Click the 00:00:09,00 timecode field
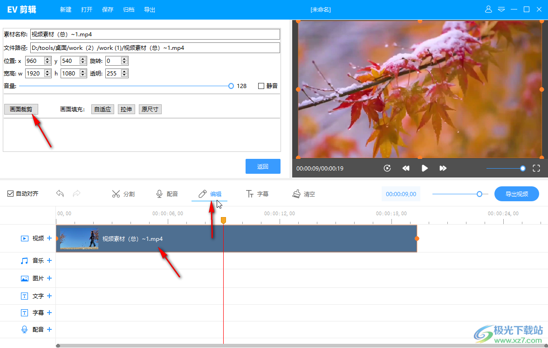The image size is (548, 348). coord(401,194)
